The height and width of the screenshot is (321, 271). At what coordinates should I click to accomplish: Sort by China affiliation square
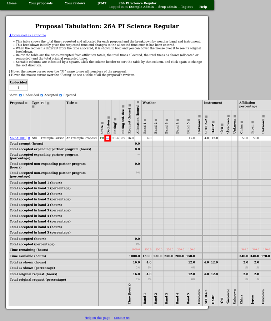click(242, 122)
